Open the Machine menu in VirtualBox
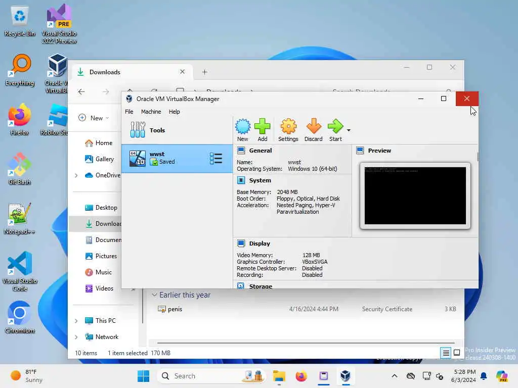The image size is (518, 388). [151, 112]
